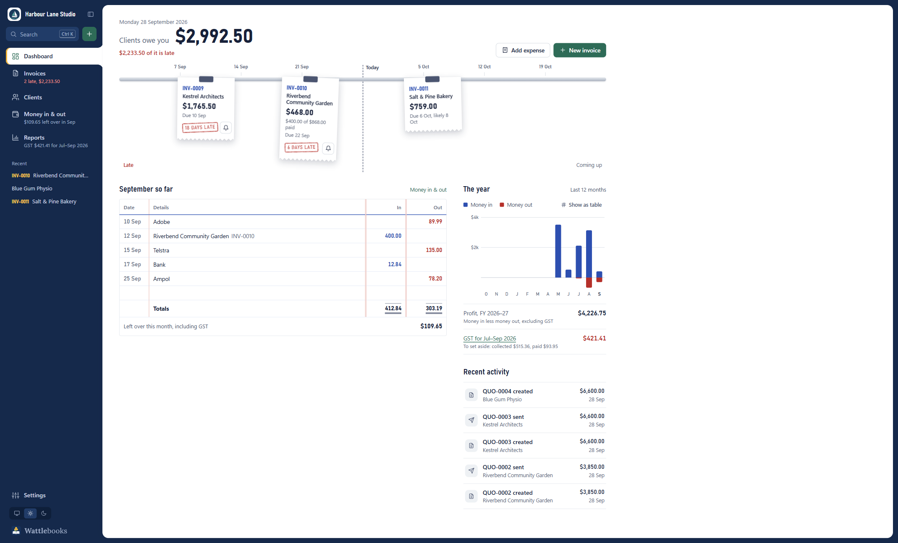Click the New invoice button

580,50
